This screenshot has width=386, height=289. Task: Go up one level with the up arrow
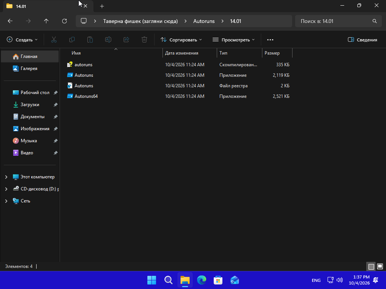46,21
